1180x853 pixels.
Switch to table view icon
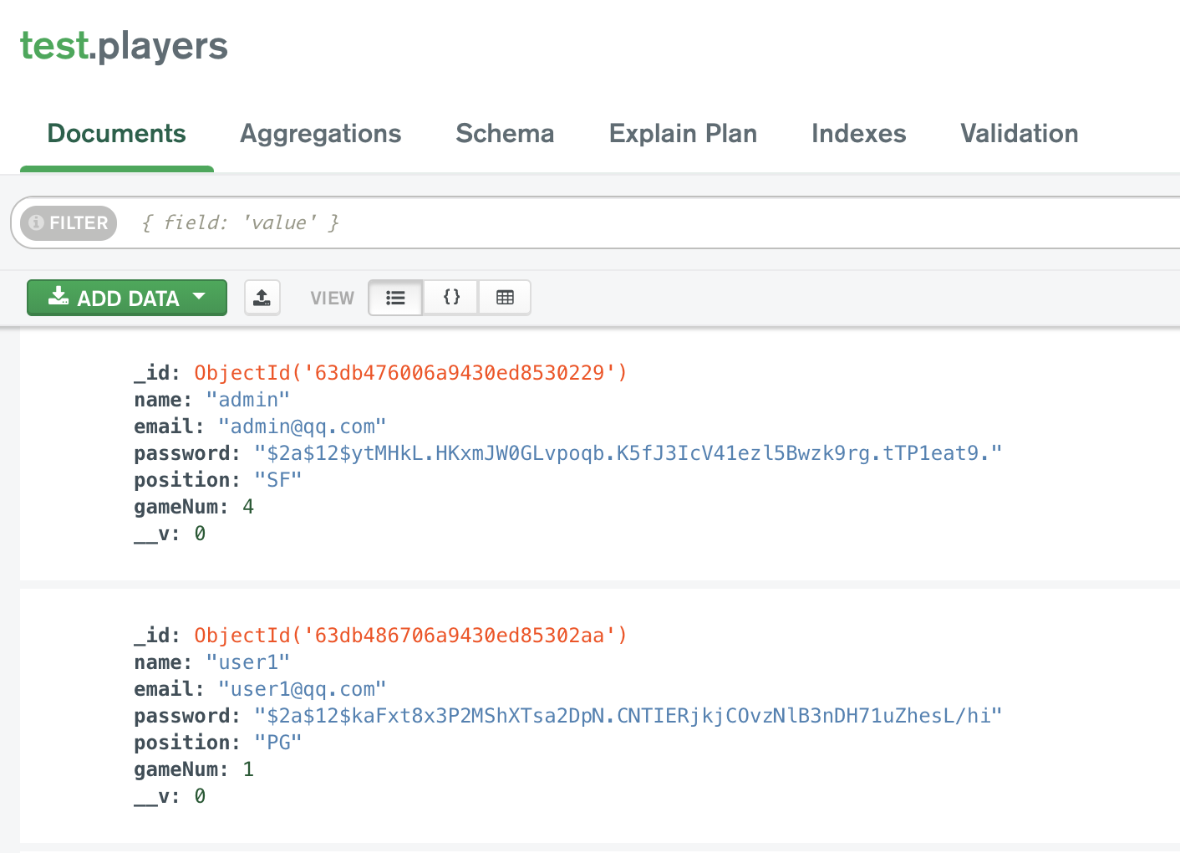pyautogui.click(x=505, y=298)
